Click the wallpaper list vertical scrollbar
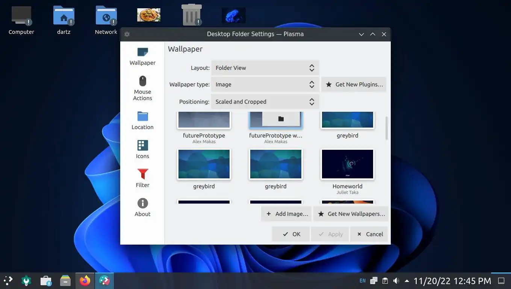Viewport: 511px width, 289px height. click(x=387, y=128)
